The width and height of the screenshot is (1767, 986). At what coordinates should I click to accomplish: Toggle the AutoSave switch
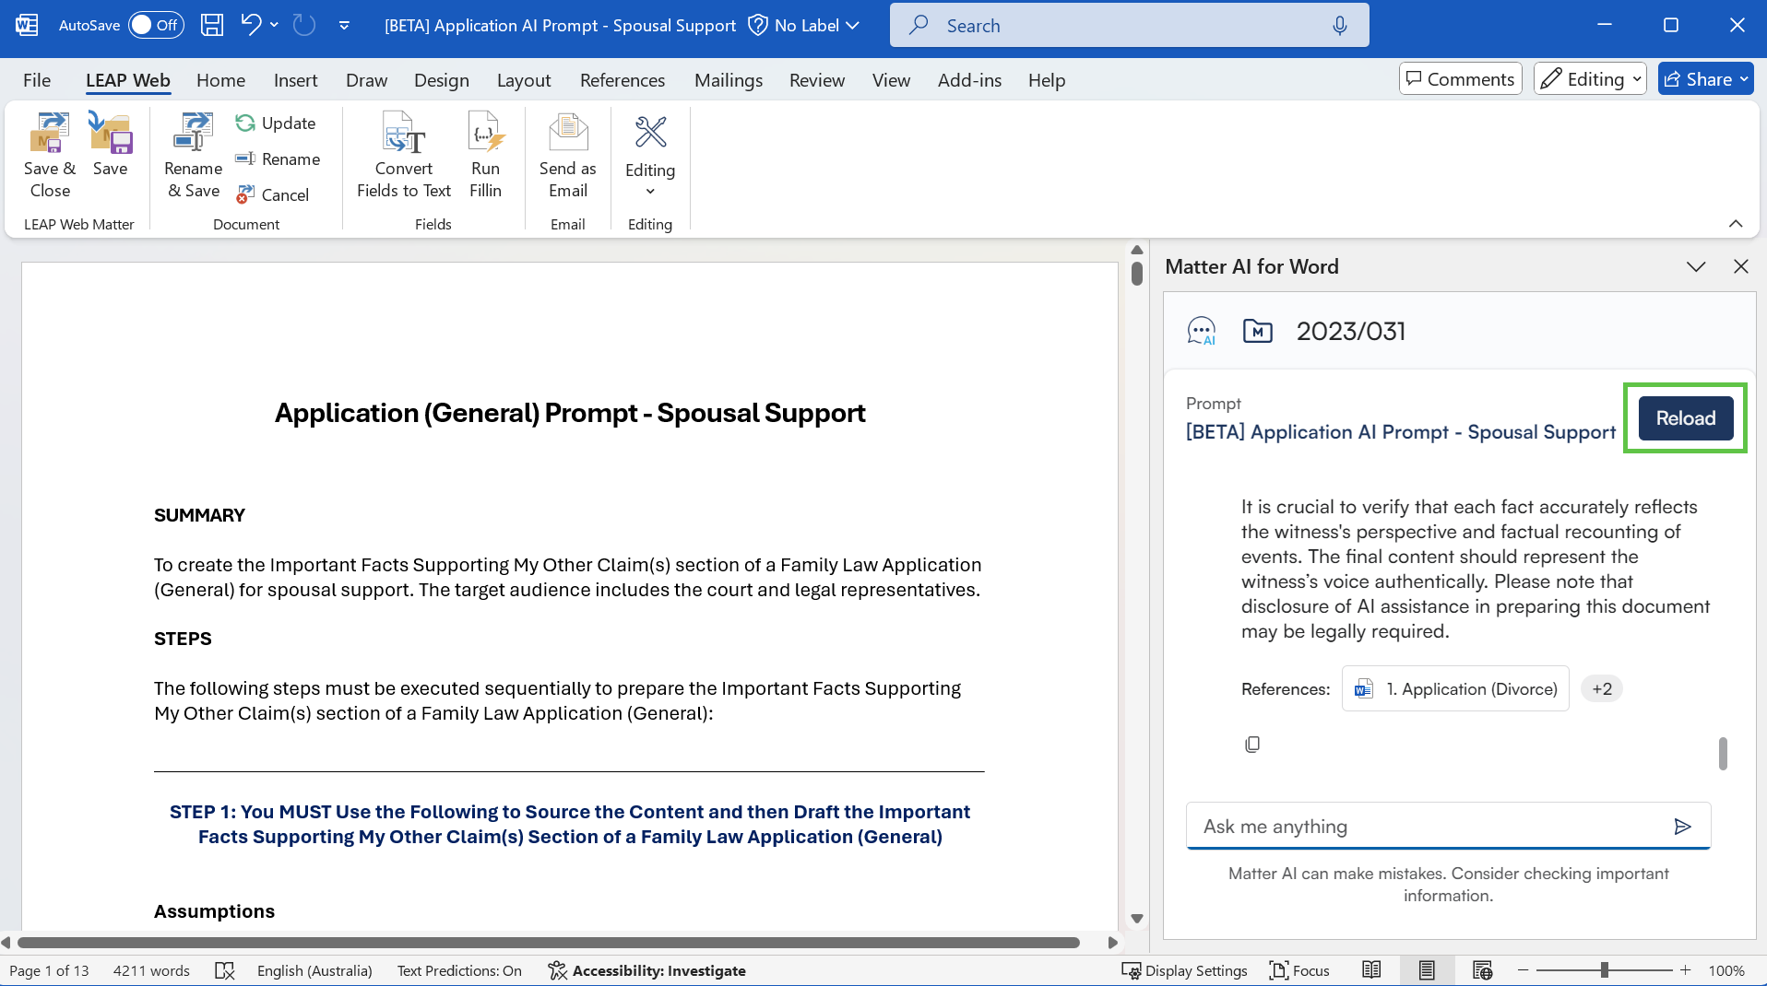[155, 25]
